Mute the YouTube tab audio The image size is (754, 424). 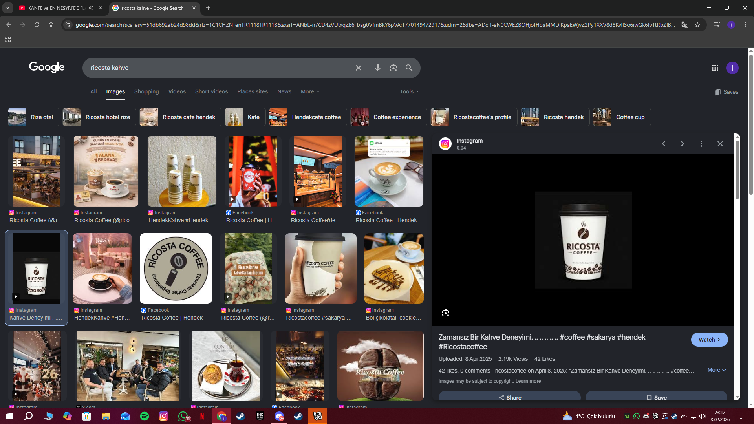coord(91,8)
